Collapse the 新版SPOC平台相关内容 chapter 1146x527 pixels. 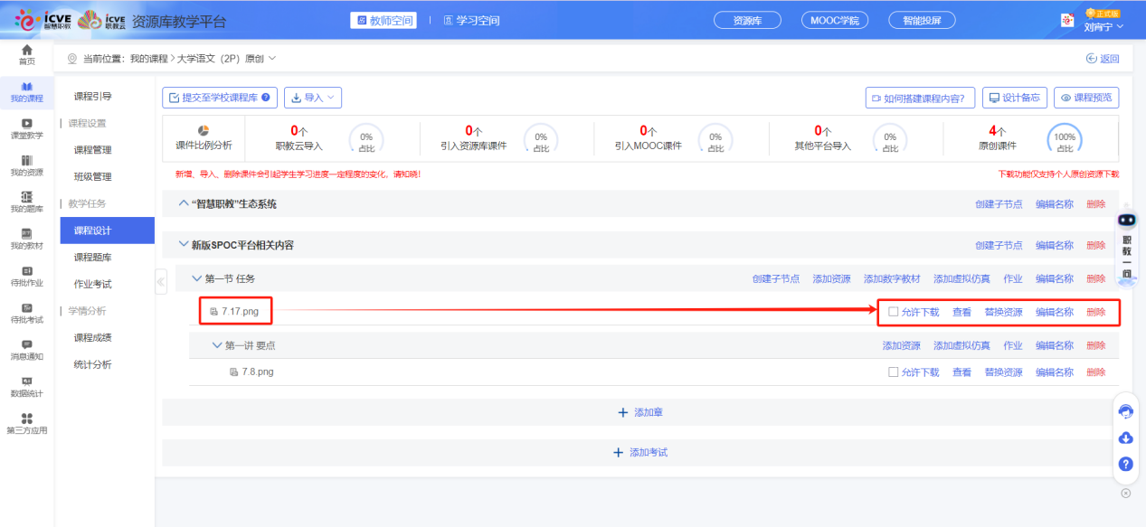click(184, 245)
